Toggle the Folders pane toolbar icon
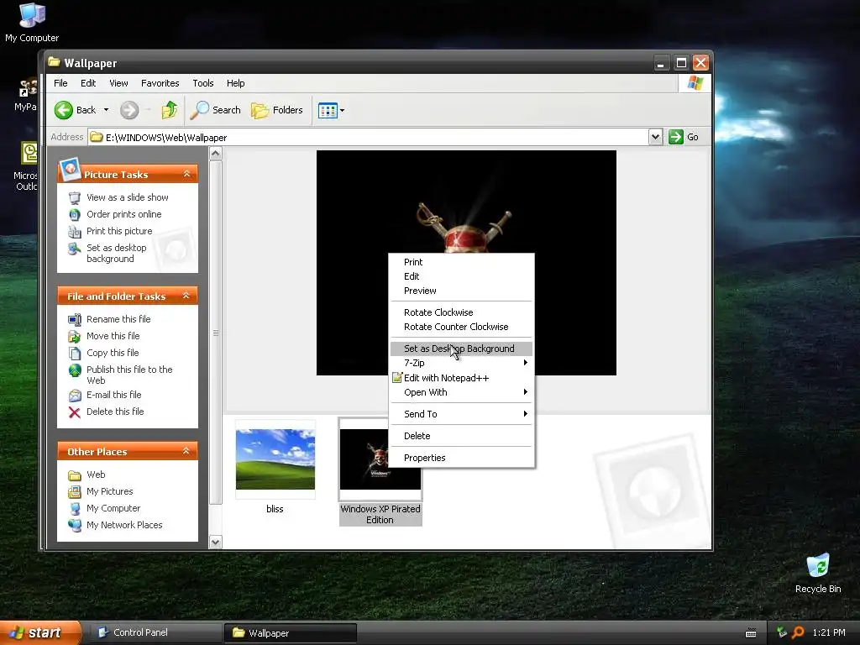Viewport: 860px width, 645px height. [x=260, y=110]
